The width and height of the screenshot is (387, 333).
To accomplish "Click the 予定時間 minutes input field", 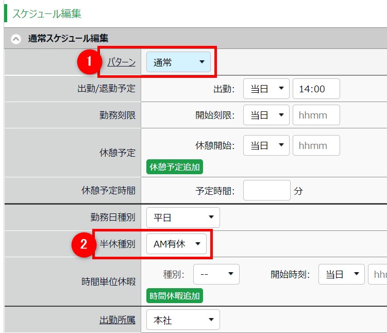I will click(266, 190).
